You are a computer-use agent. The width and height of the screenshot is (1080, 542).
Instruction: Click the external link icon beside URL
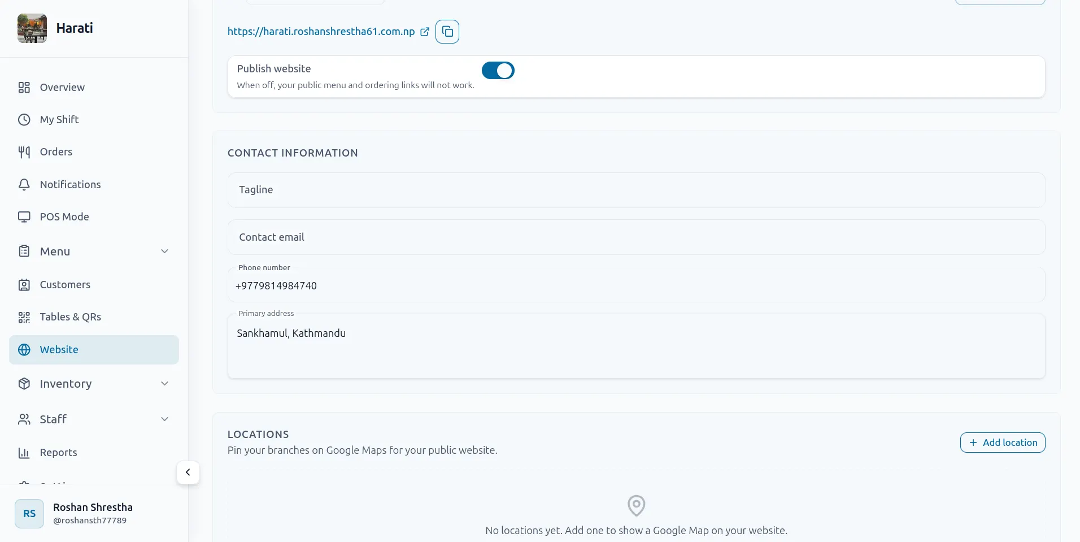(425, 32)
